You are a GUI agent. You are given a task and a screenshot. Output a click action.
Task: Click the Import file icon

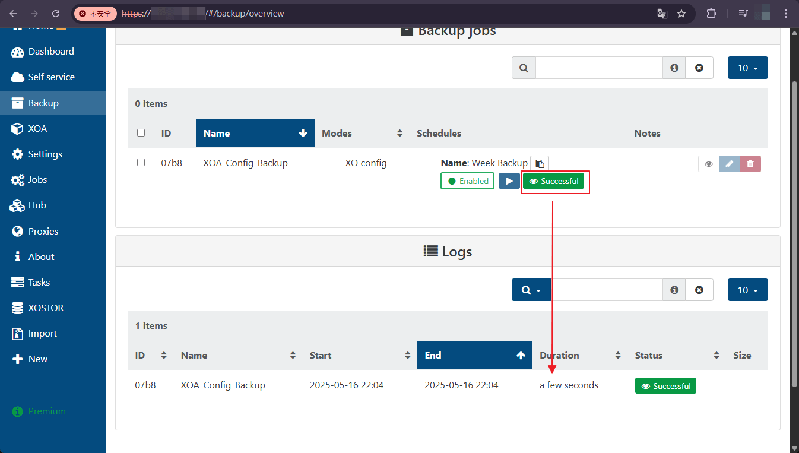17,333
